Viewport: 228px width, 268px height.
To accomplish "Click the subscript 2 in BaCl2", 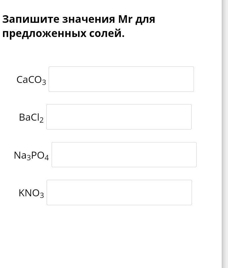I will click(41, 120).
